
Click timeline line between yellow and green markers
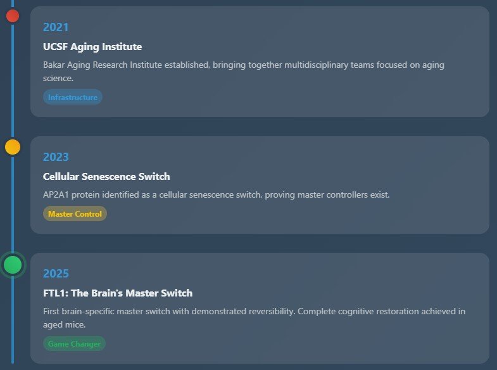click(x=13, y=203)
